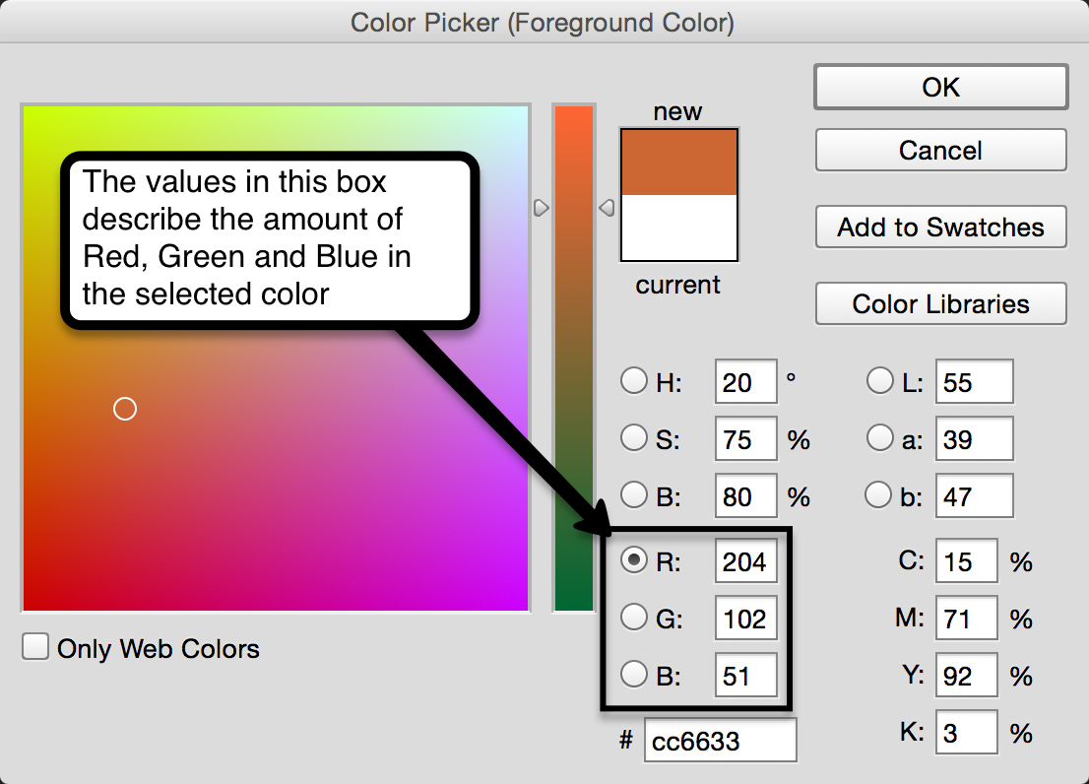1089x784 pixels.
Task: Click the C cyan field showing 15
Action: tap(966, 561)
